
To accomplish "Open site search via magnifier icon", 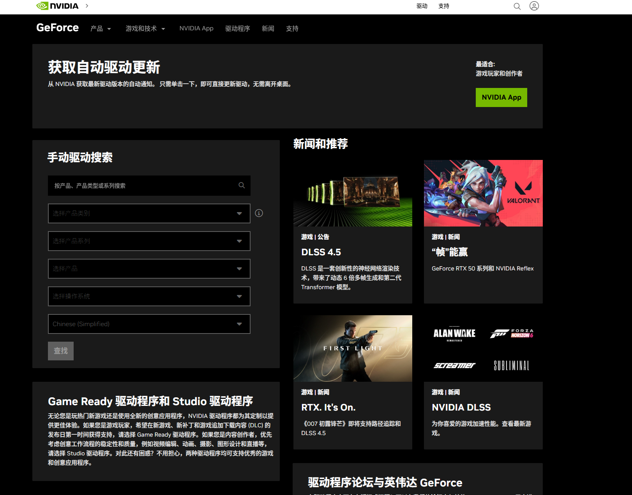I will point(517,6).
